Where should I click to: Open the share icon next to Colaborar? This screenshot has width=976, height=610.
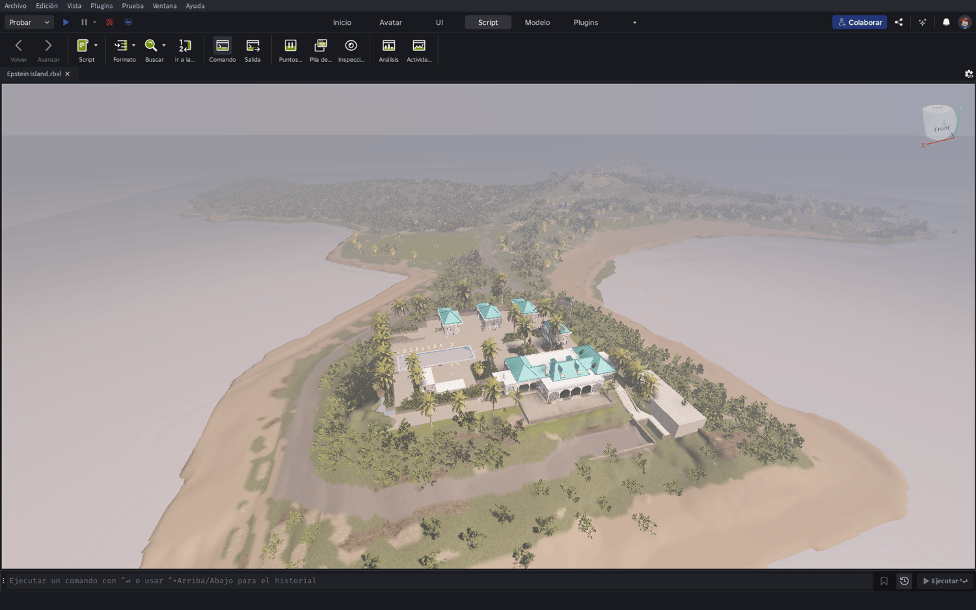click(x=899, y=22)
